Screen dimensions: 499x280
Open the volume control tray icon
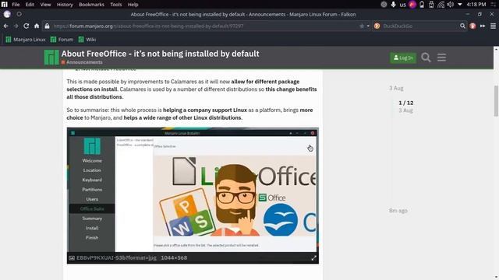coord(451,5)
